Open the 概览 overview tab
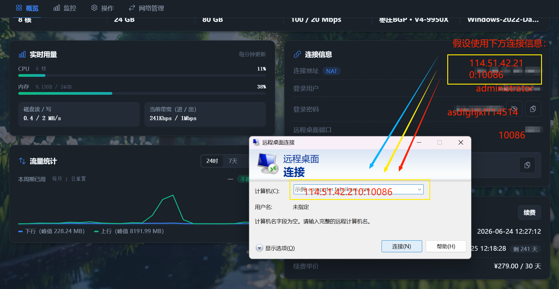The image size is (559, 289). click(27, 8)
